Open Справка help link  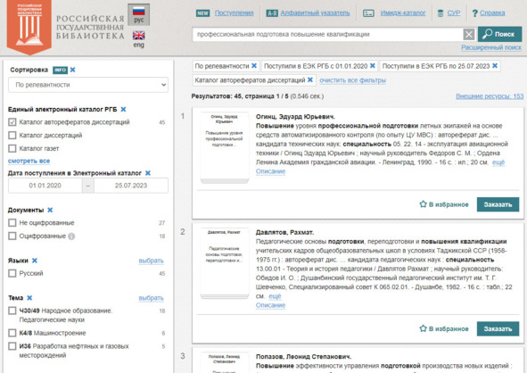[x=492, y=12]
